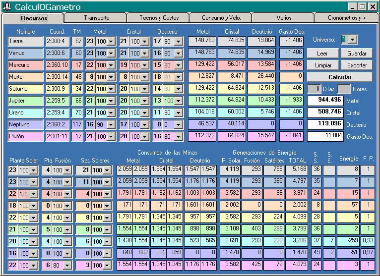
Task: Click total Gasto Deu. result 11.004
Action: pyautogui.click(x=325, y=136)
